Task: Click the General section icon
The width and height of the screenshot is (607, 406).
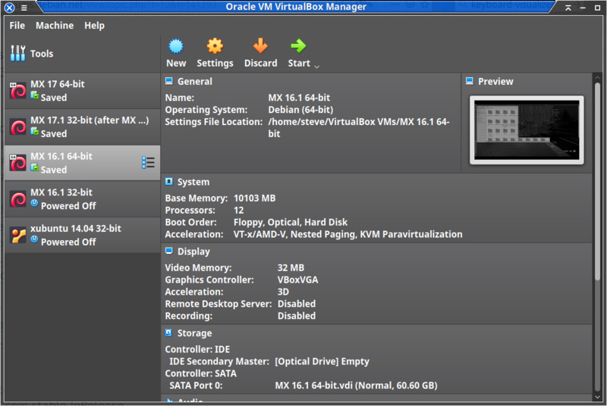Action: tap(168, 81)
